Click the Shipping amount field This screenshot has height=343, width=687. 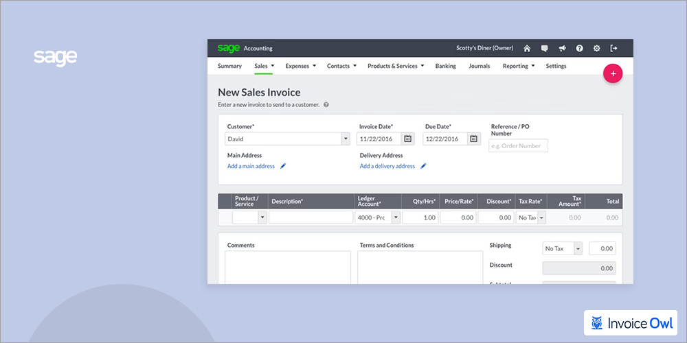click(602, 248)
